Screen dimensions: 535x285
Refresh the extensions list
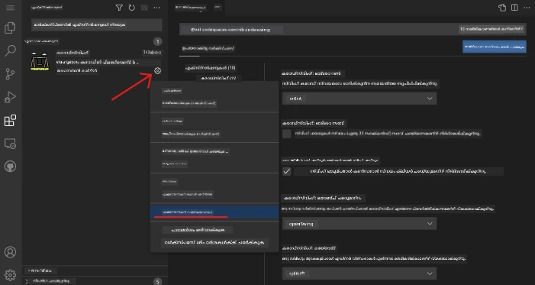(x=132, y=8)
